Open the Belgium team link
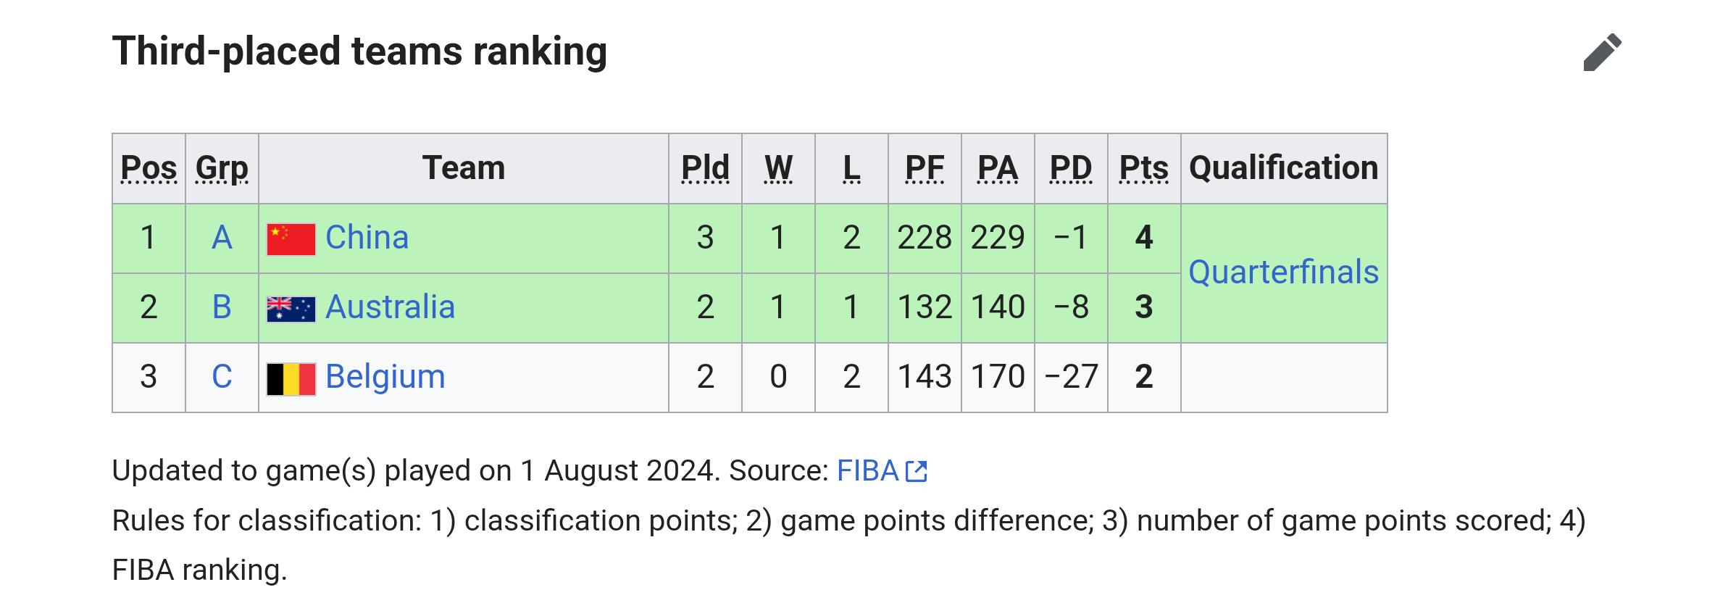Screen dimensions: 1715x611 click(385, 377)
